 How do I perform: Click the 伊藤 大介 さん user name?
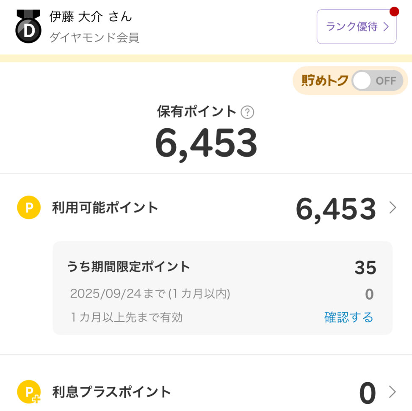pyautogui.click(x=91, y=17)
